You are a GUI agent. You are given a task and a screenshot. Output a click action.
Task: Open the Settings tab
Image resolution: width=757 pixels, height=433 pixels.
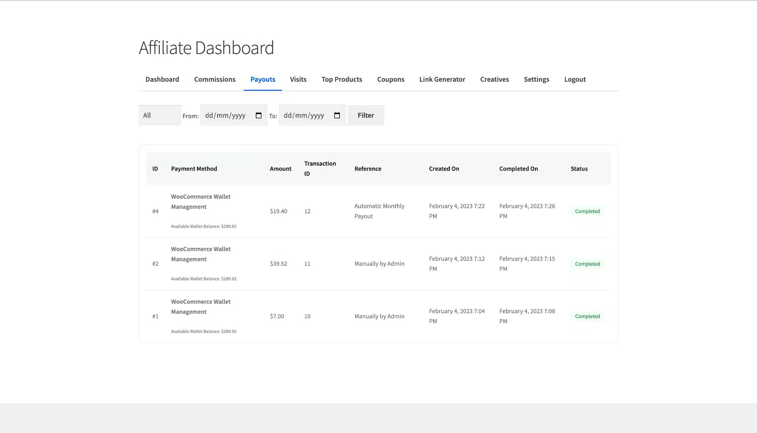[x=536, y=79]
